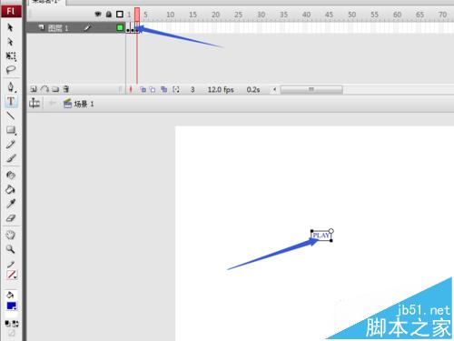Click the Black and White colors button
This screenshot has width=454, height=341.
pos(7,324)
